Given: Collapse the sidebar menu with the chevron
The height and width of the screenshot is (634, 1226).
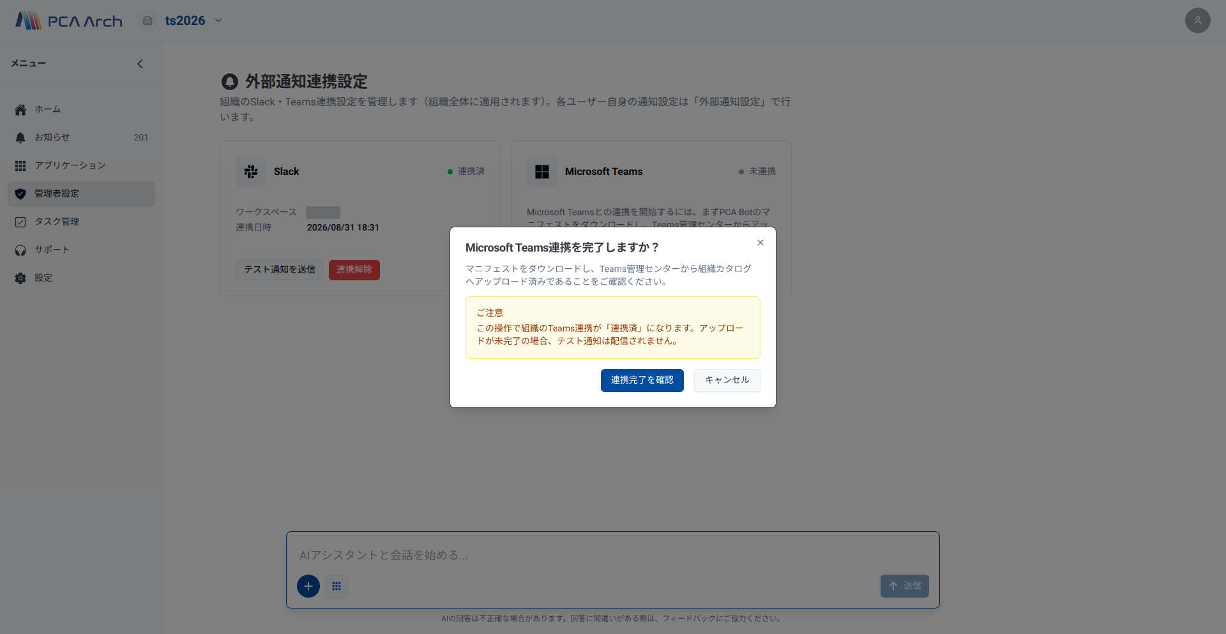Looking at the screenshot, I should pos(140,64).
